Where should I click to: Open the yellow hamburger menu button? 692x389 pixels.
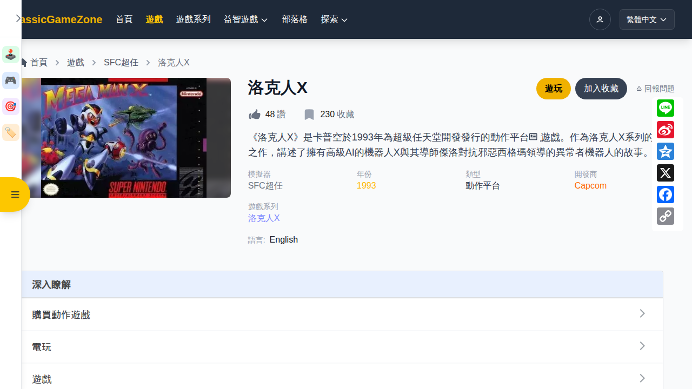[15, 194]
